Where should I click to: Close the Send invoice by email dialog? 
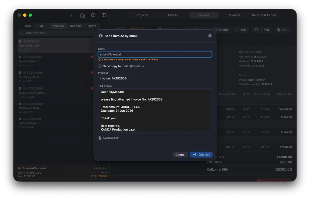210,36
